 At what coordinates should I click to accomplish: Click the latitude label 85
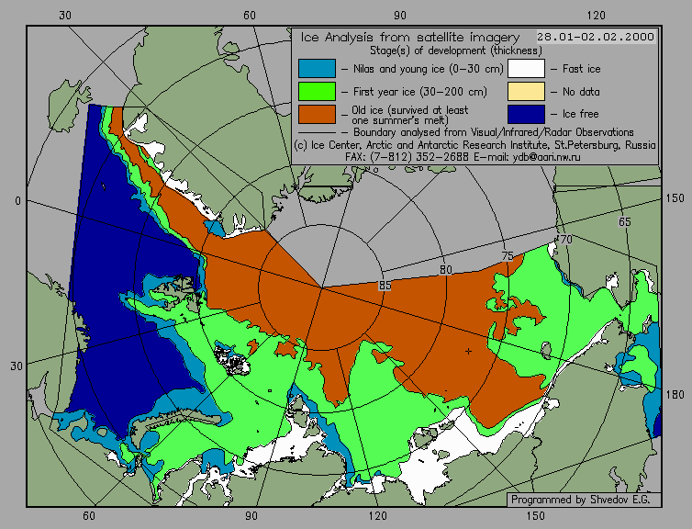pyautogui.click(x=385, y=286)
